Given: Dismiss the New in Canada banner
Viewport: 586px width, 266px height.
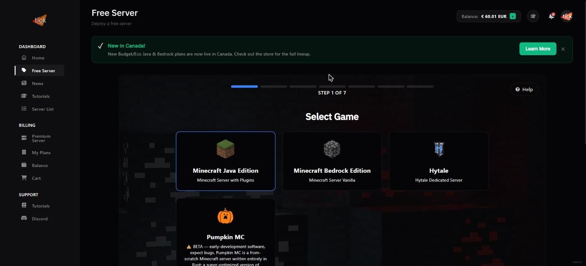Looking at the screenshot, I should pos(563,49).
